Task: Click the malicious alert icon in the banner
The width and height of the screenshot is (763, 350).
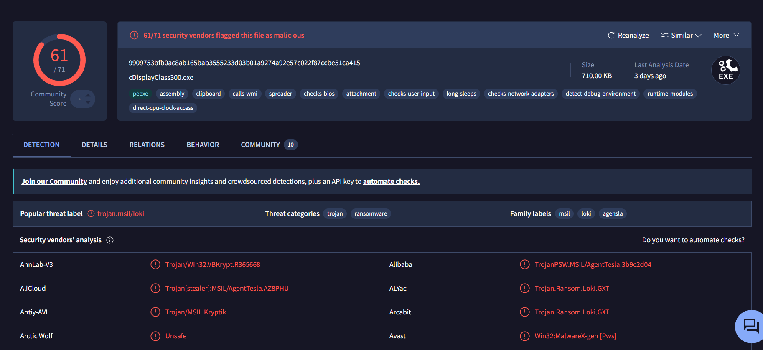Action: click(134, 35)
